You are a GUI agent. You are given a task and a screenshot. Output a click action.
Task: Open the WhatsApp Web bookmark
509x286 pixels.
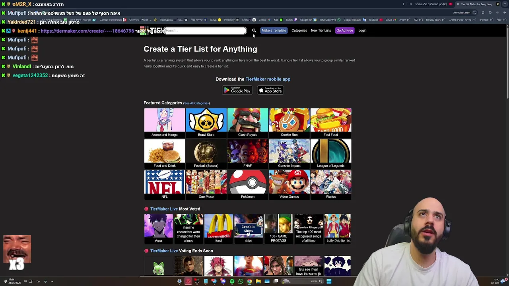(330, 20)
